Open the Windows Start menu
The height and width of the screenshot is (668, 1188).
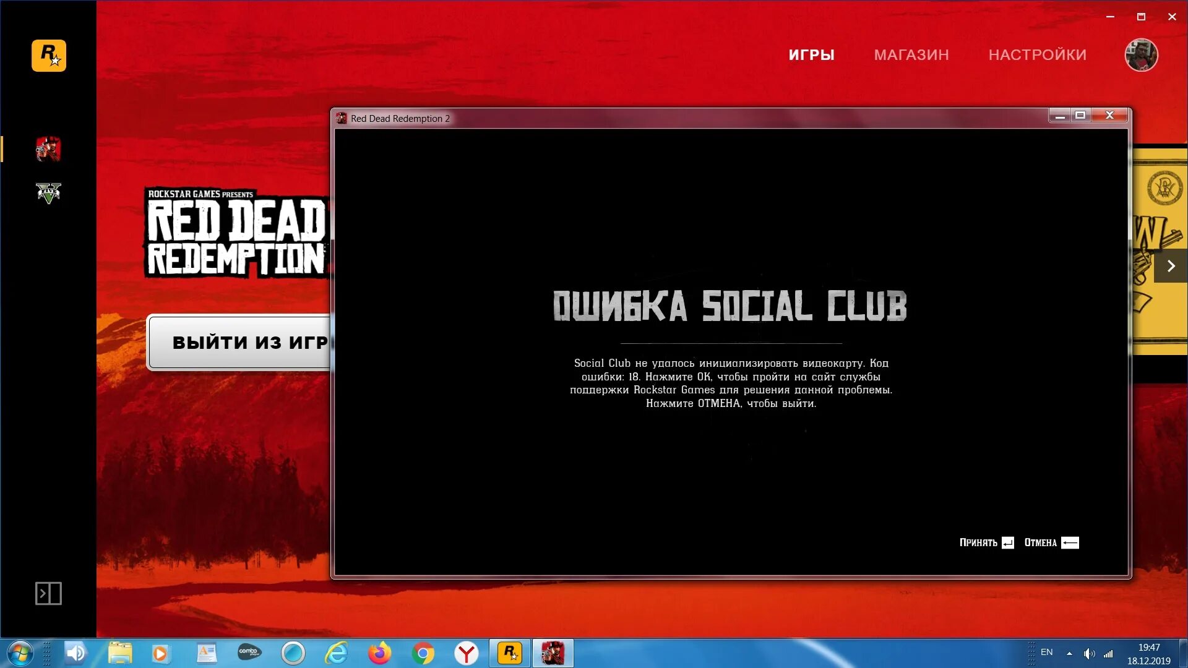[x=20, y=653]
